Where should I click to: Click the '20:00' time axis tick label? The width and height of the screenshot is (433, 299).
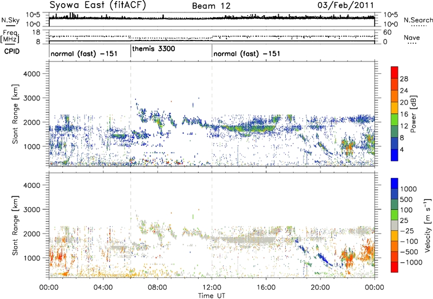pyautogui.click(x=320, y=288)
